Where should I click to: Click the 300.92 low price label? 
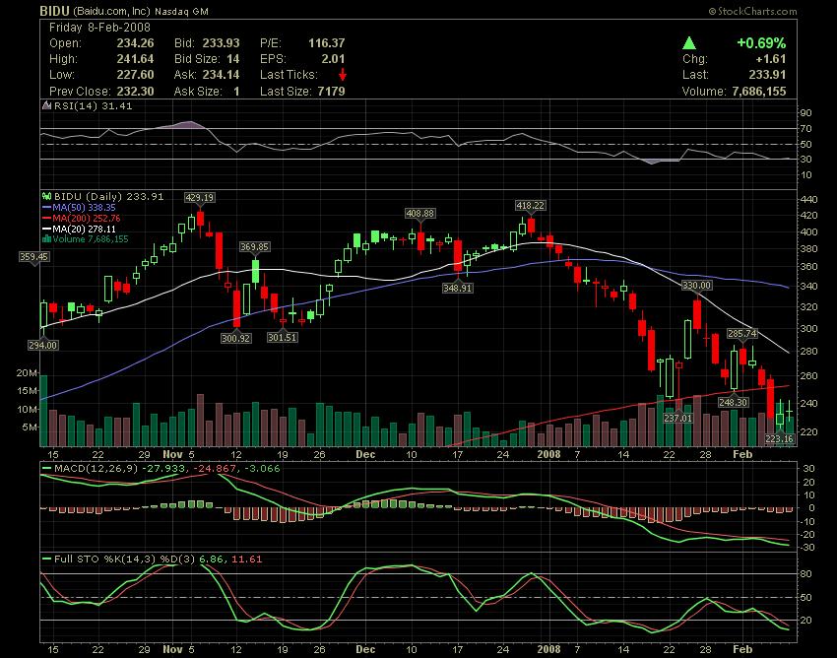[236, 338]
